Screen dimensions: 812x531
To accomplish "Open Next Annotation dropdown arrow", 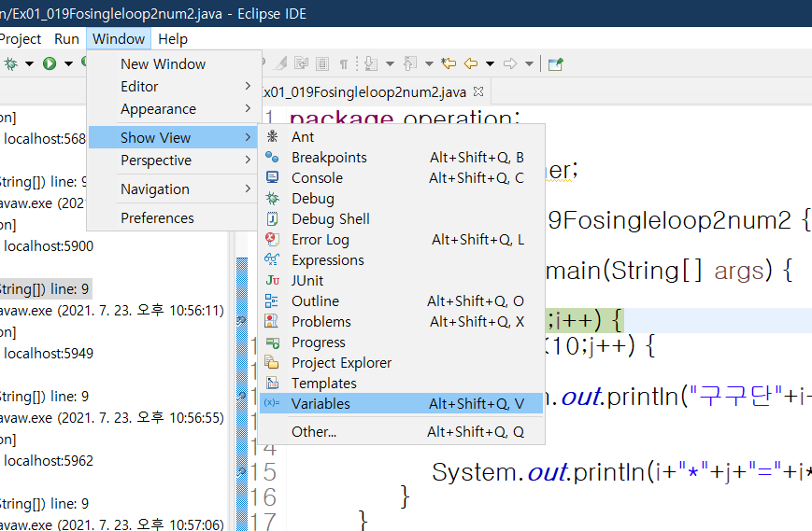I will tap(390, 64).
